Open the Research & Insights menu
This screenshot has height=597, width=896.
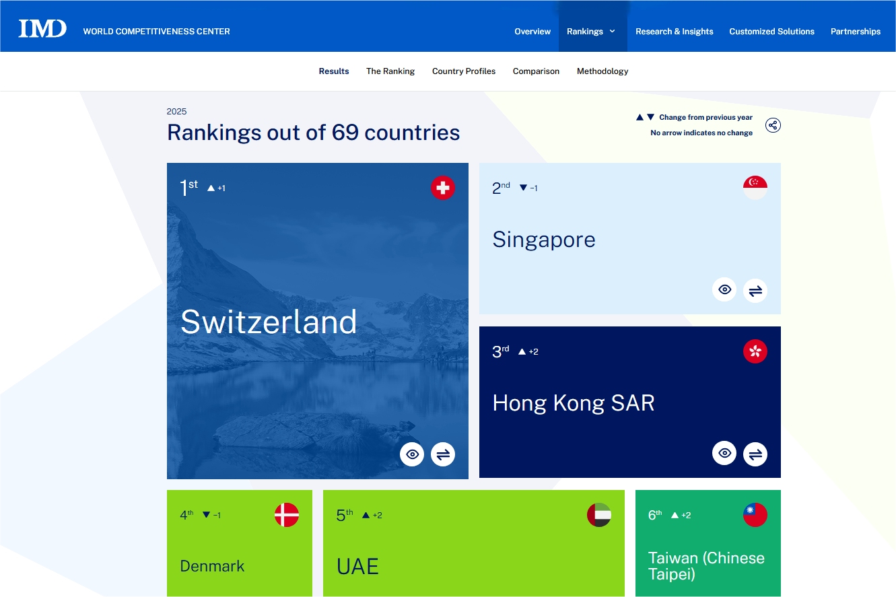(674, 32)
